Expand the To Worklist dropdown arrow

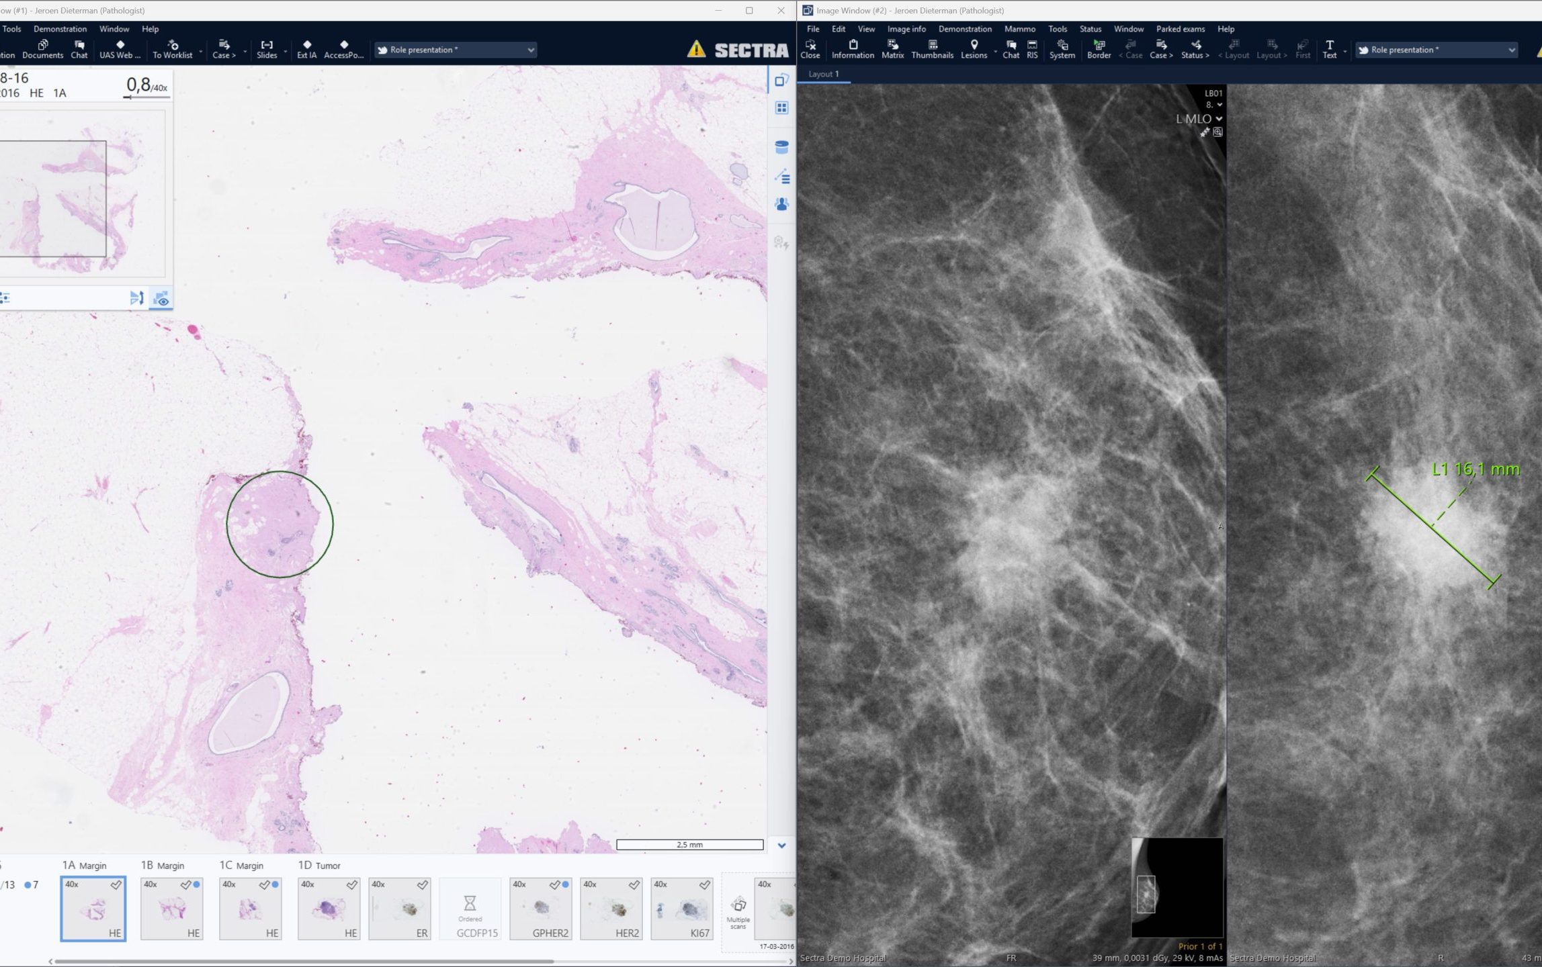pos(201,51)
